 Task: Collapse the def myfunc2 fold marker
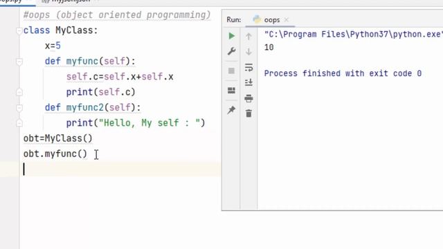click(19, 108)
